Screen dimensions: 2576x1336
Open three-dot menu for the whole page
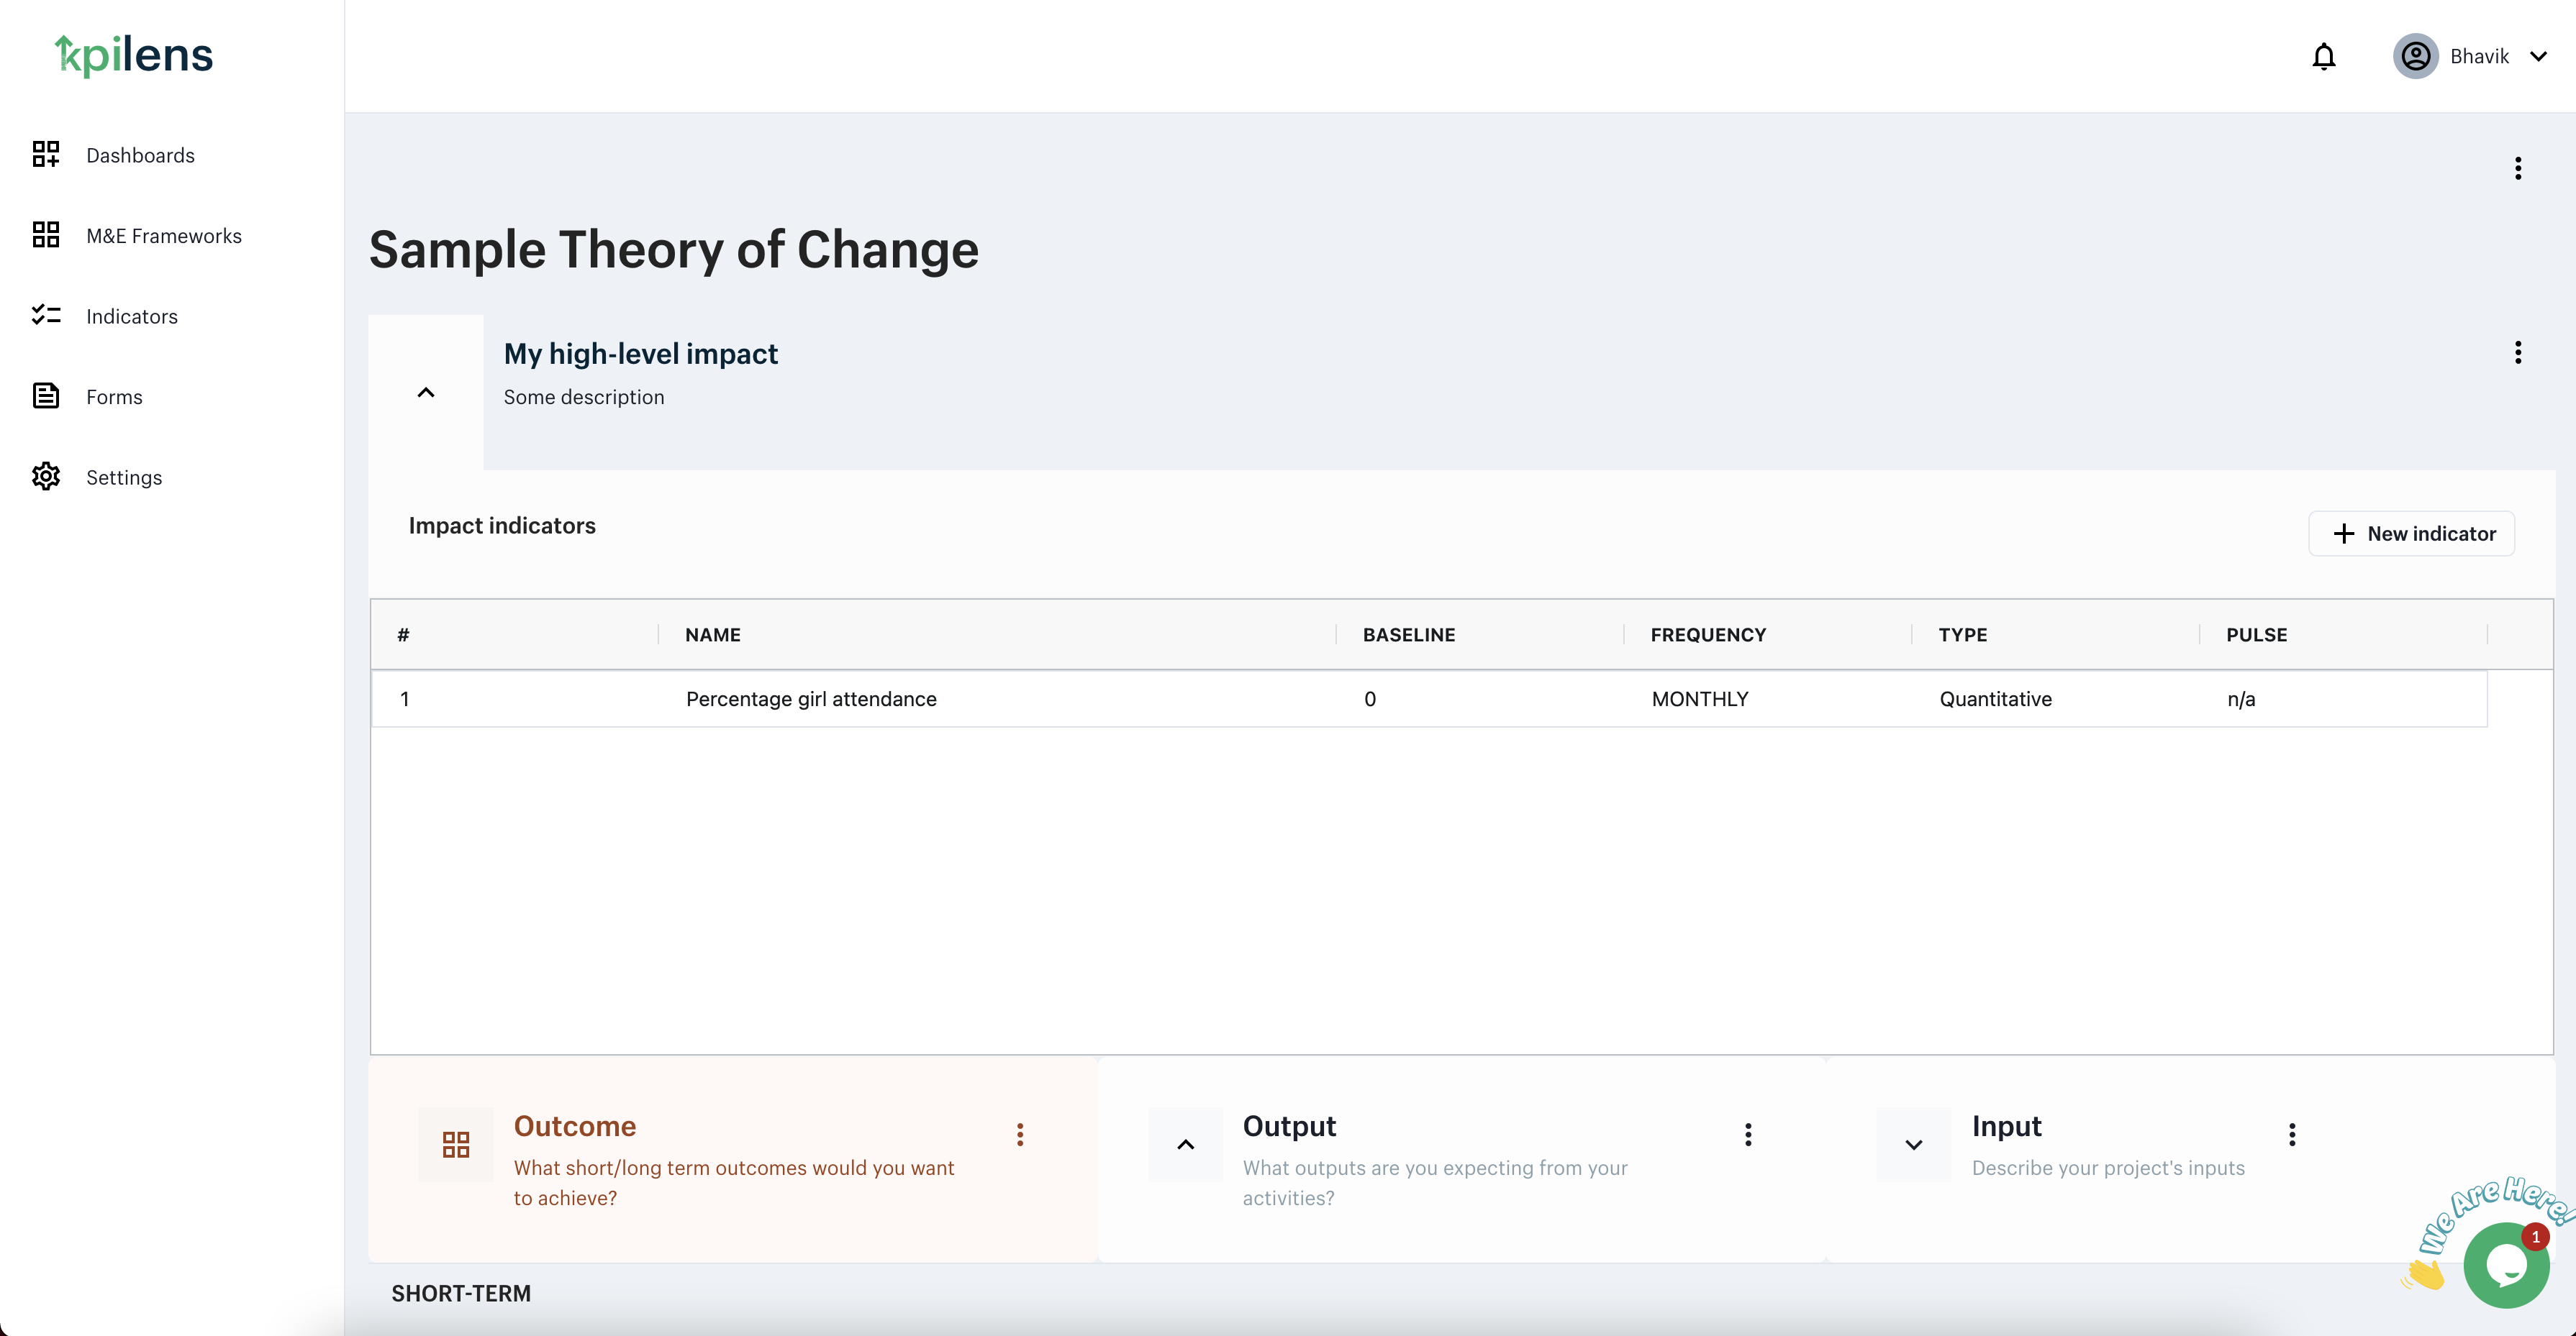2517,168
